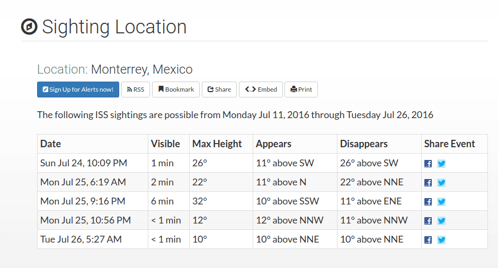
Task: Tweet the Mon Jul 25, 6:19 AM sighting
Action: (441, 183)
